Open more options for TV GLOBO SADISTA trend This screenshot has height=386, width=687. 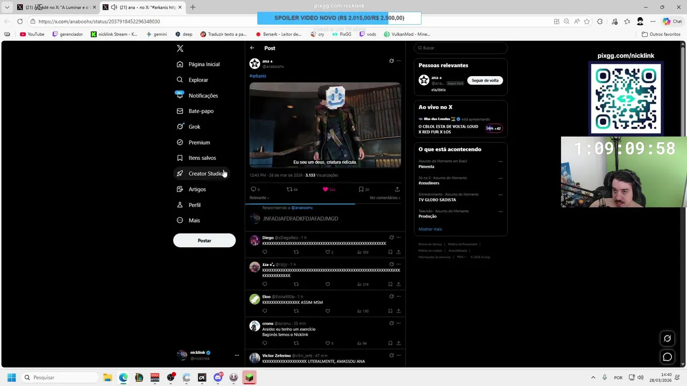pos(500,195)
